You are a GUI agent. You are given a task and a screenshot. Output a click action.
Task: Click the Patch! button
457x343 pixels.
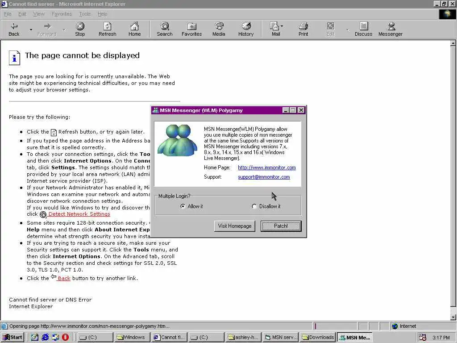coord(281,226)
